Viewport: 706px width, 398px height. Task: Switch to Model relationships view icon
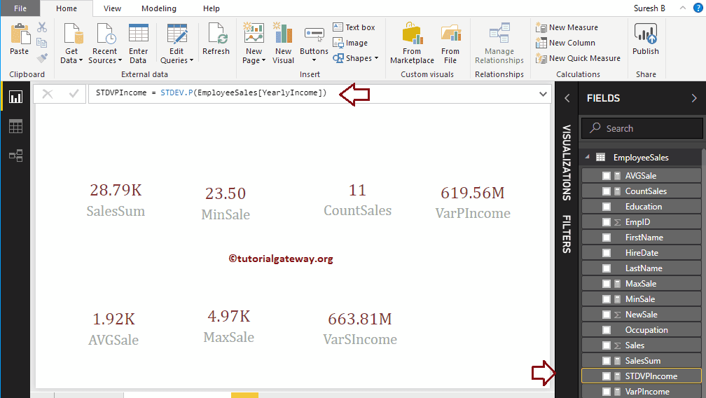tap(15, 156)
